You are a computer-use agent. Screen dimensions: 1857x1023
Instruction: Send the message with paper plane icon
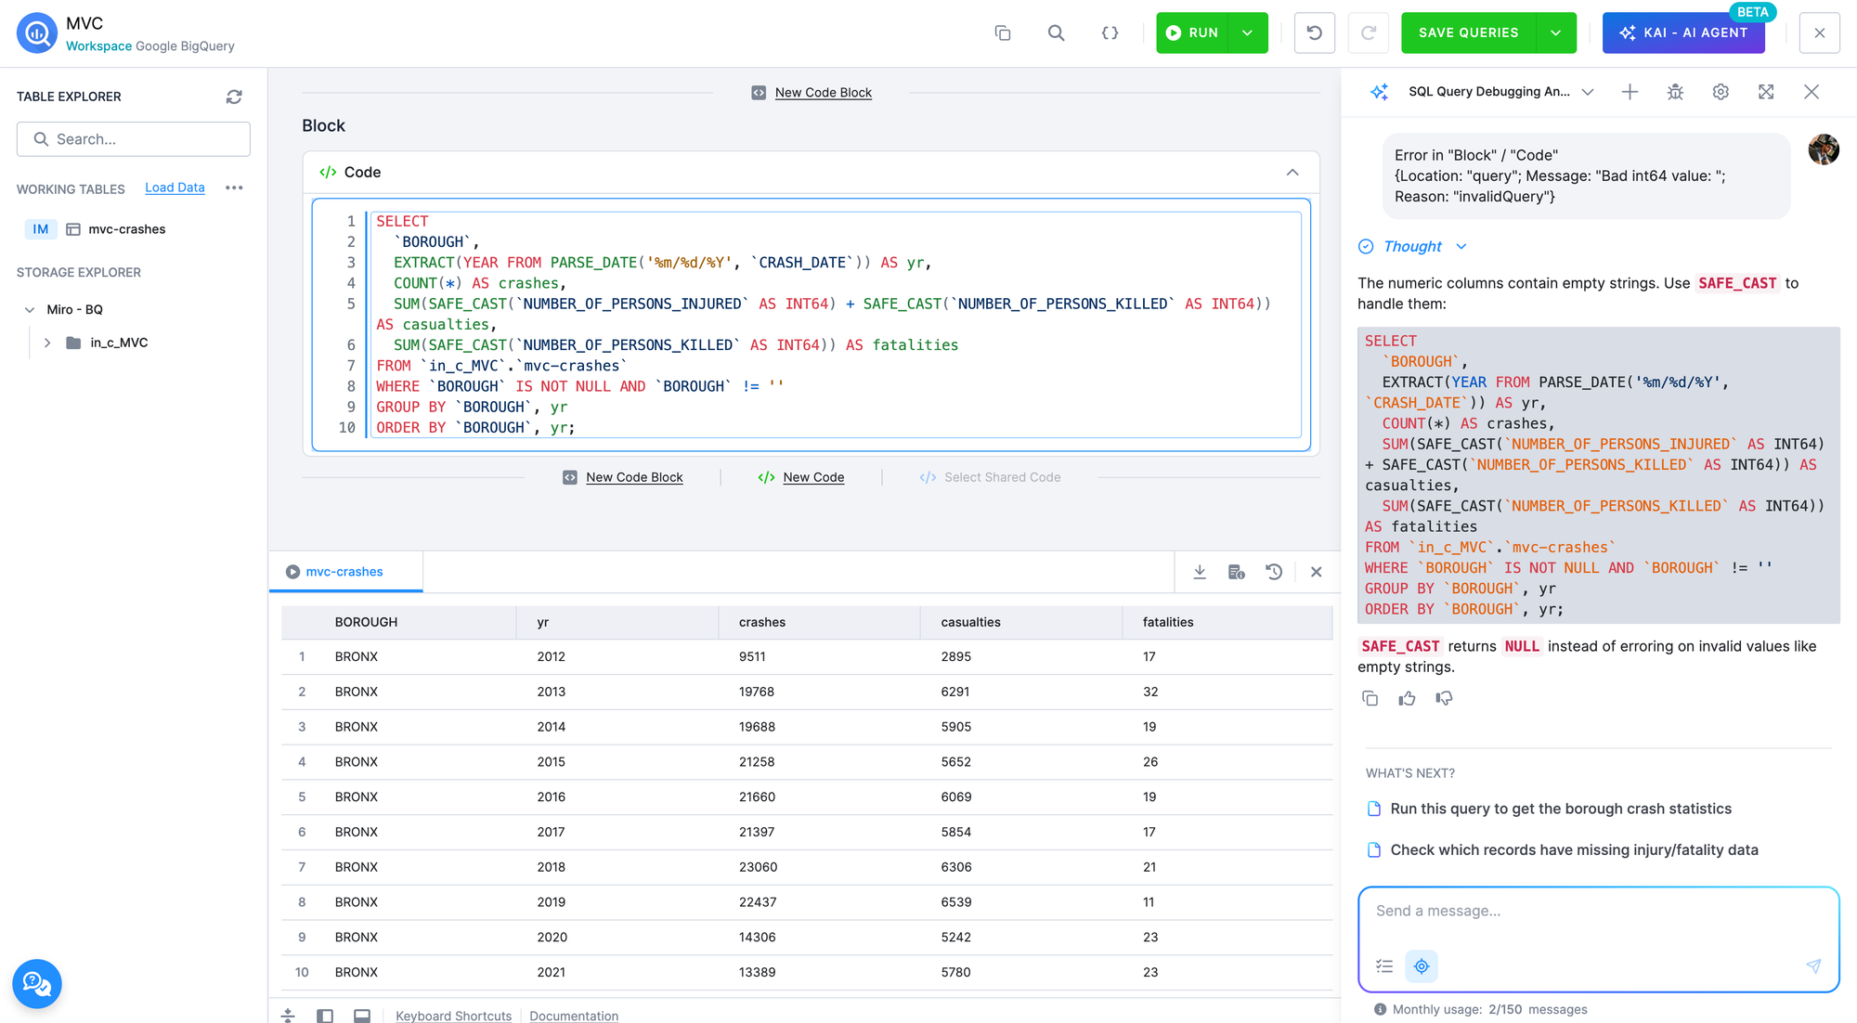(x=1813, y=966)
